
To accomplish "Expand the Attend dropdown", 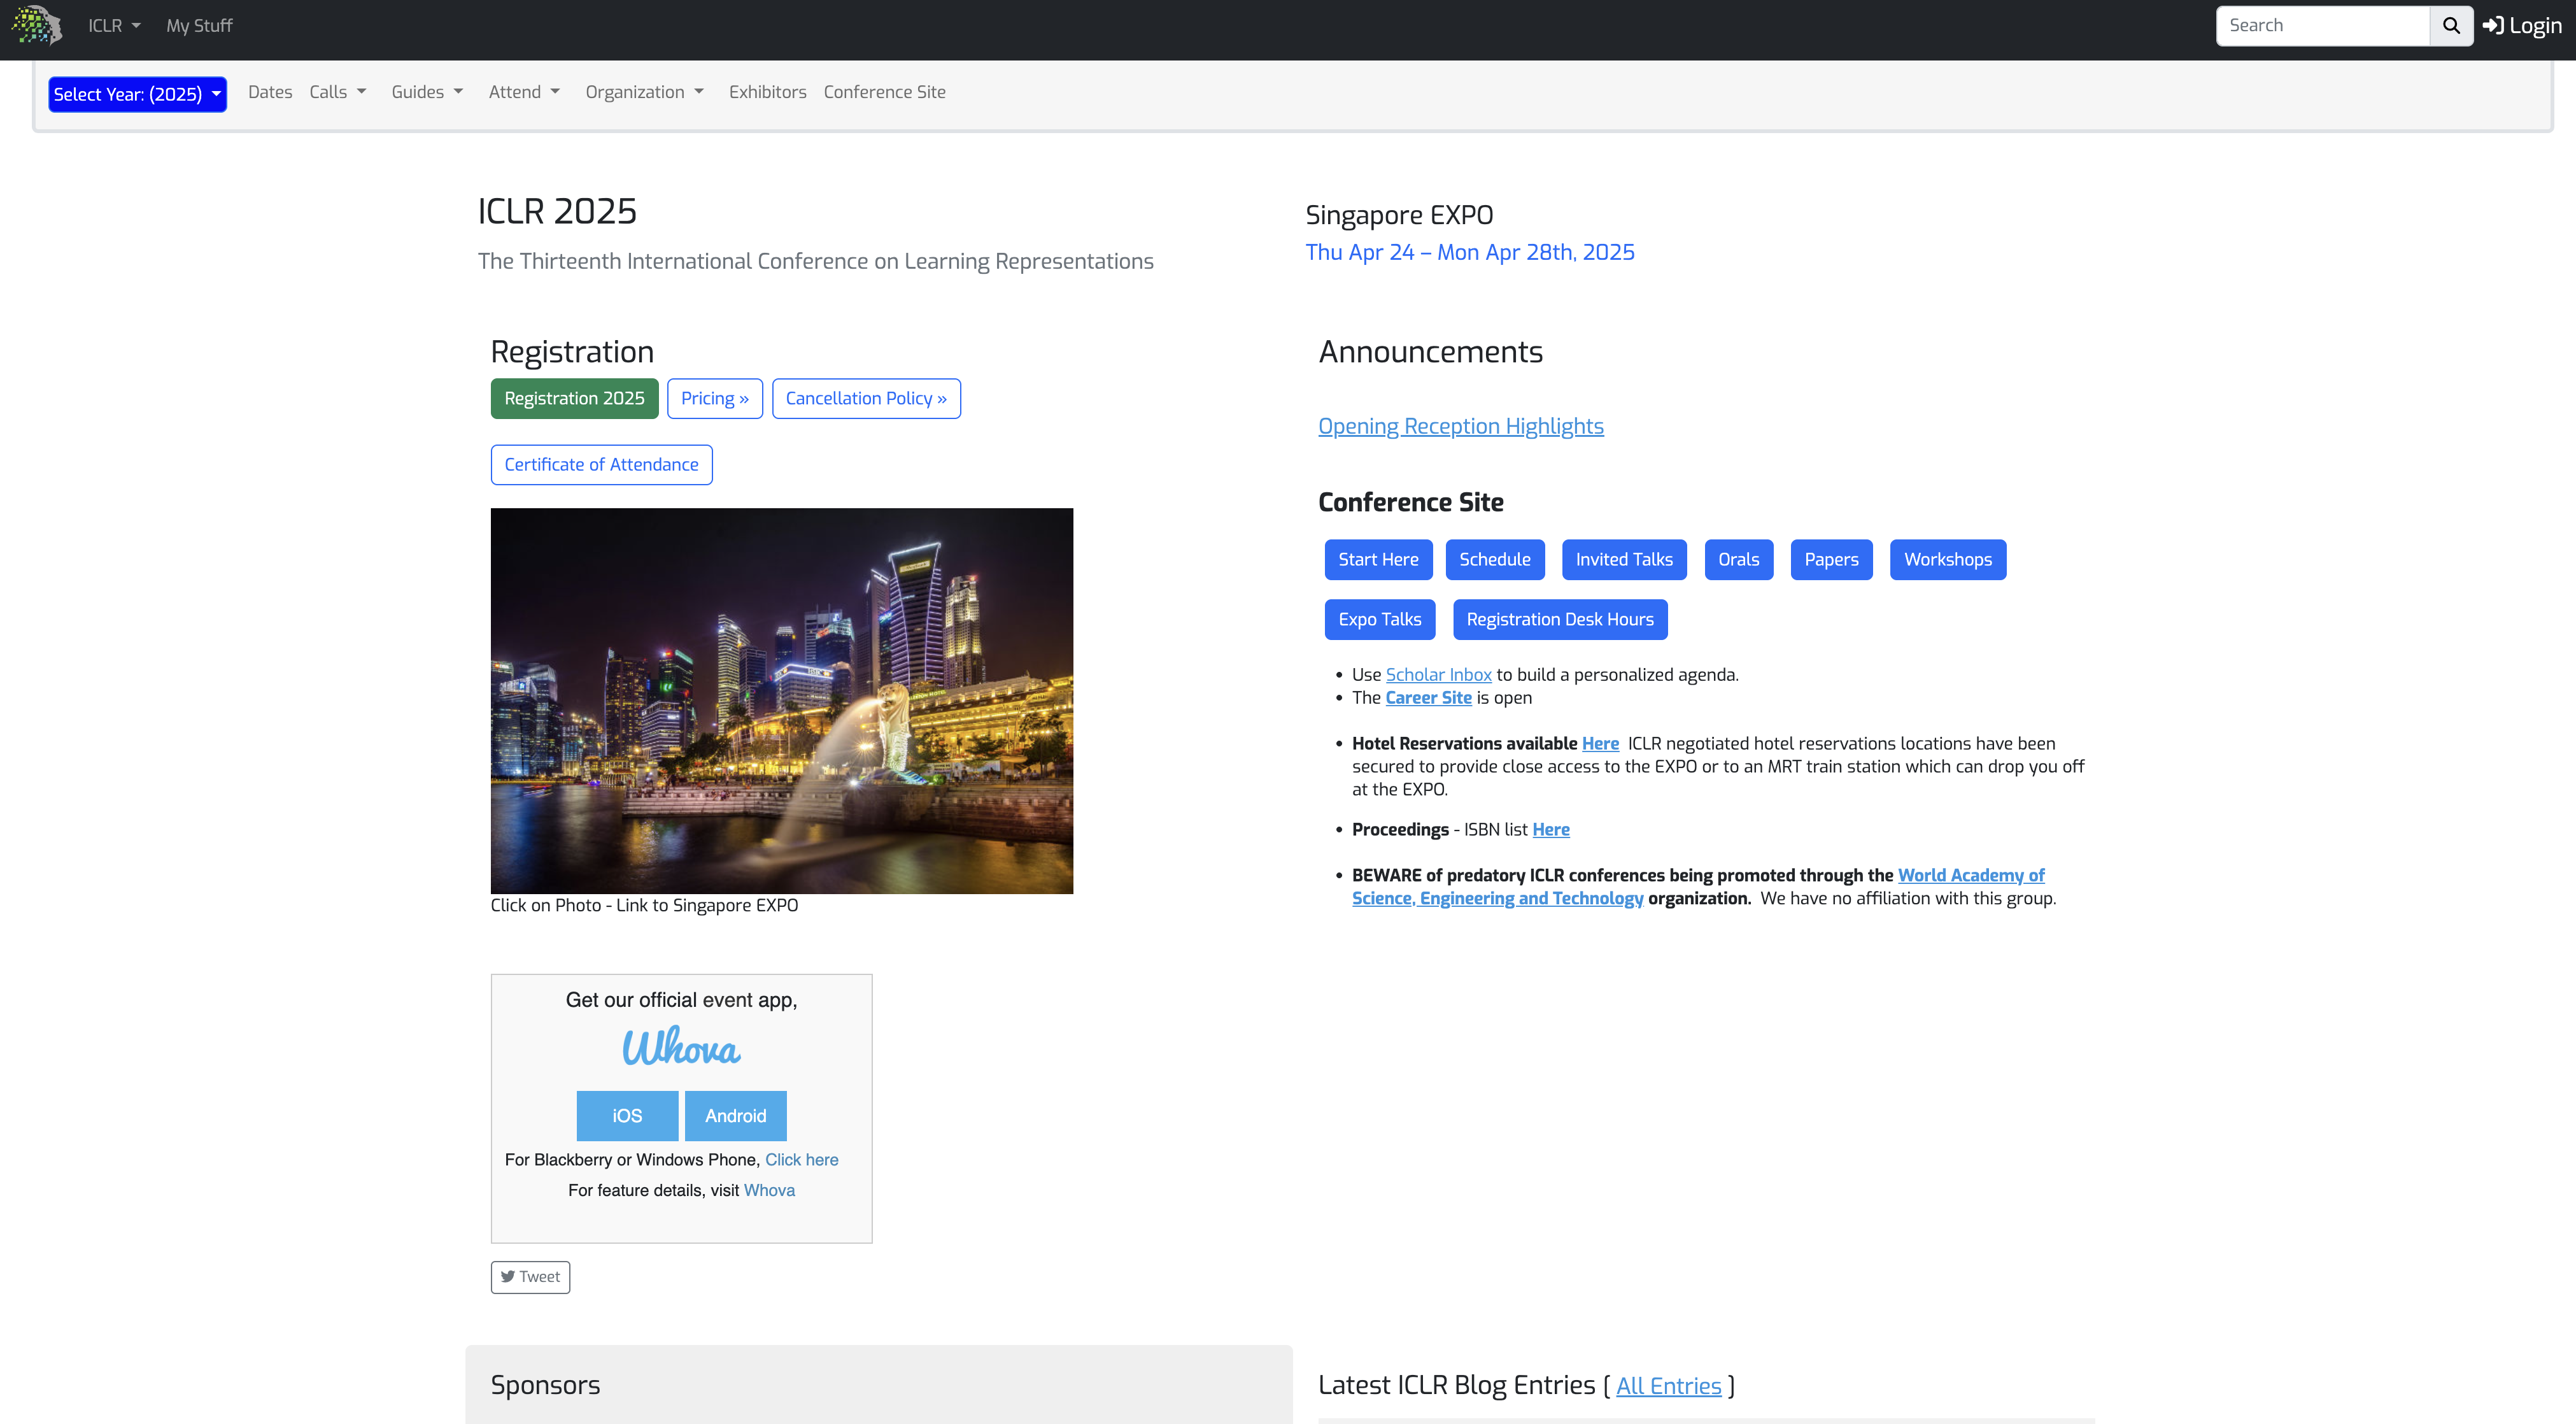I will click(524, 92).
